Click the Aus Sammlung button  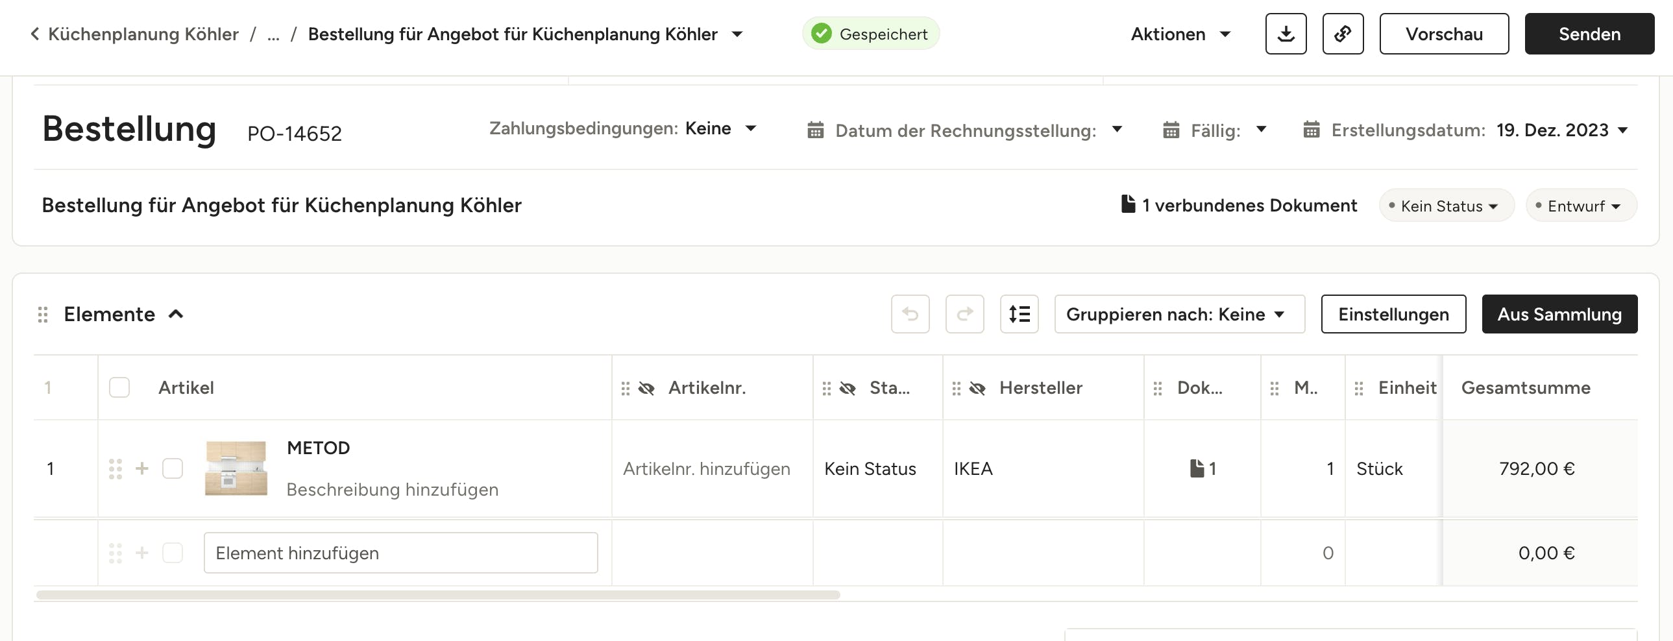point(1559,314)
